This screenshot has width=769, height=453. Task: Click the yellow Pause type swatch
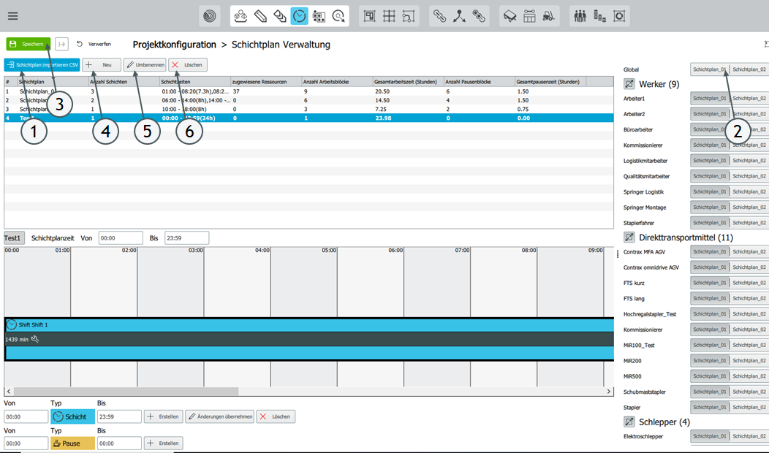pos(72,444)
